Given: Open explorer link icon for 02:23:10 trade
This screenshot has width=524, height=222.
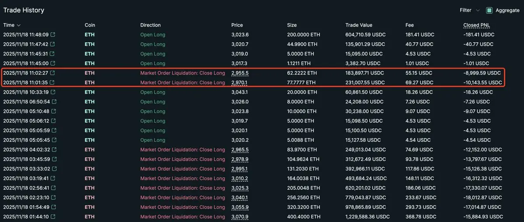Looking at the screenshot, I should (x=53, y=198).
